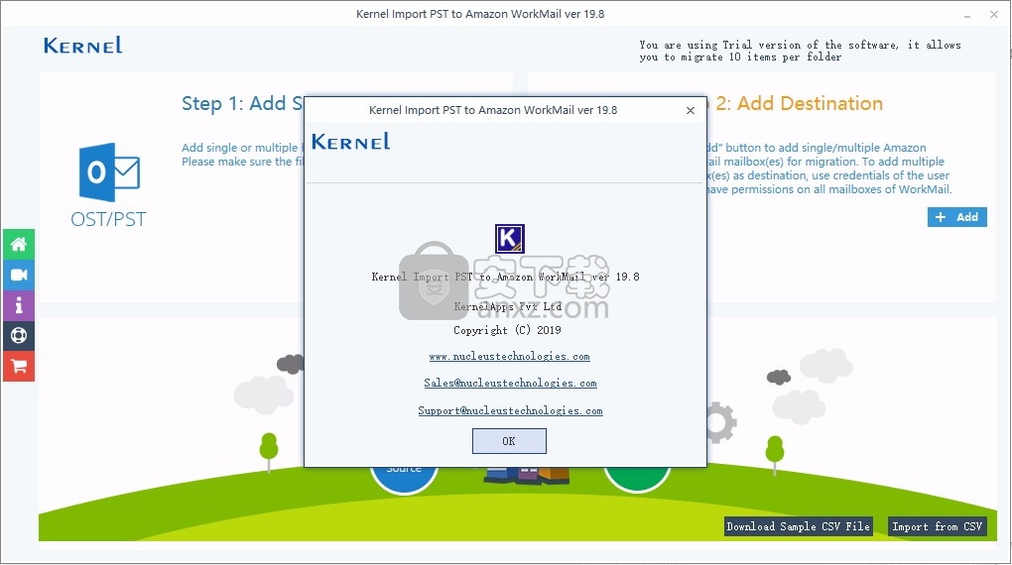Click the Kernel logo in About dialog
The width and height of the screenshot is (1012, 565).
pos(350,141)
